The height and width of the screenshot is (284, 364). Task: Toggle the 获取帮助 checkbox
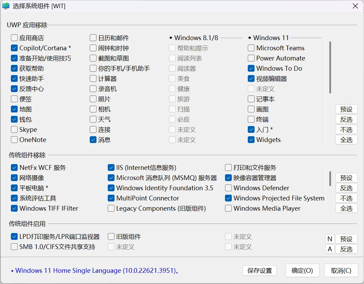pyautogui.click(x=14, y=68)
